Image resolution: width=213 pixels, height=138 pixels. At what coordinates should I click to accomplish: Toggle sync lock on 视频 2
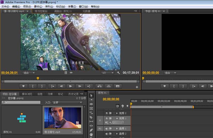[x=110, y=113]
